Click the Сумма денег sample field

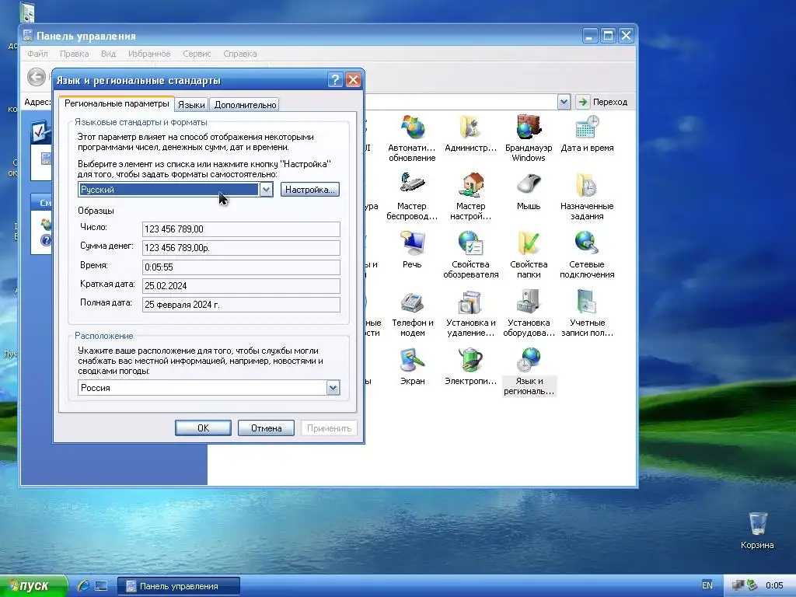[x=241, y=248]
